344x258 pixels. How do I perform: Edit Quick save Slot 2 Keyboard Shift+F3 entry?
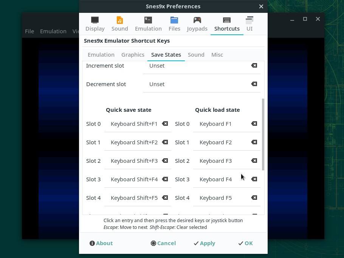click(138, 161)
